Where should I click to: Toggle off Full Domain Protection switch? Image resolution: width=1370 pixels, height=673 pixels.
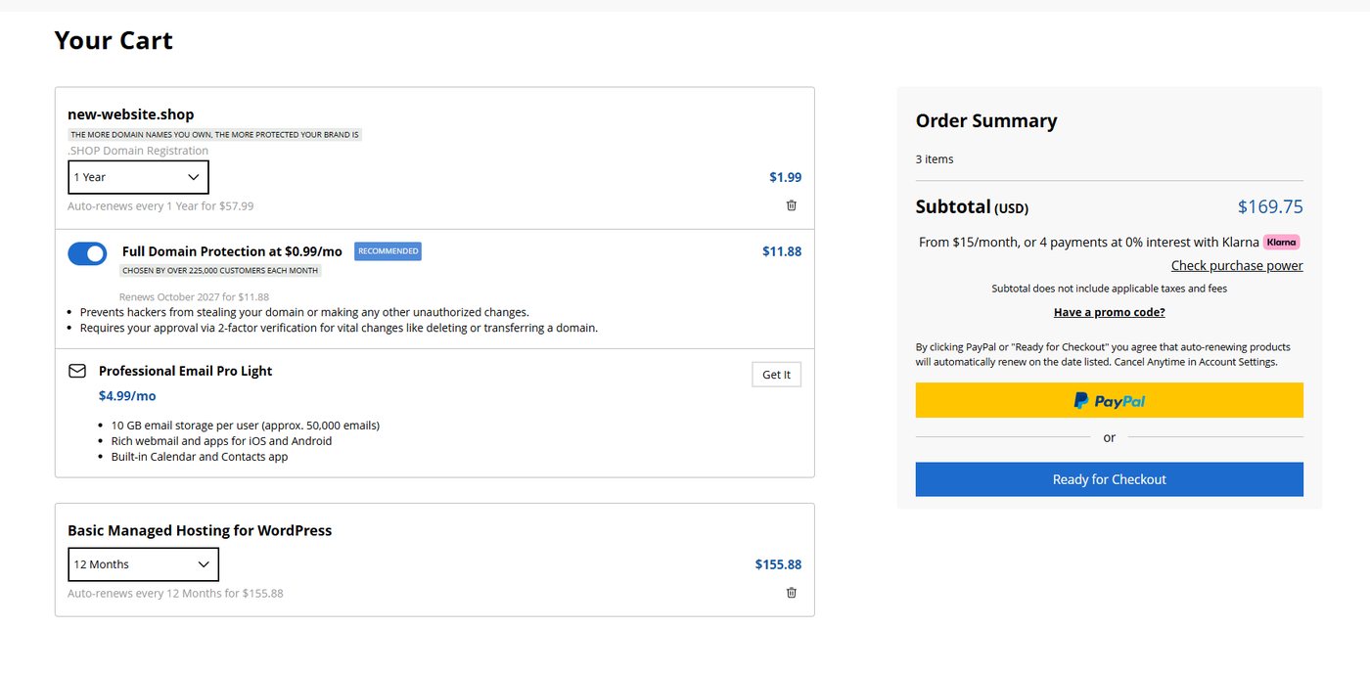click(x=88, y=254)
